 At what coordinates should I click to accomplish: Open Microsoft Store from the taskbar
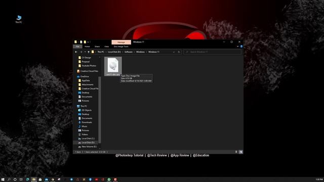pos(40,179)
